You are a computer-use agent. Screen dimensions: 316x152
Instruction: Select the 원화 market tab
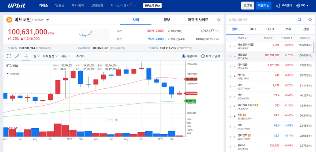(x=235, y=29)
